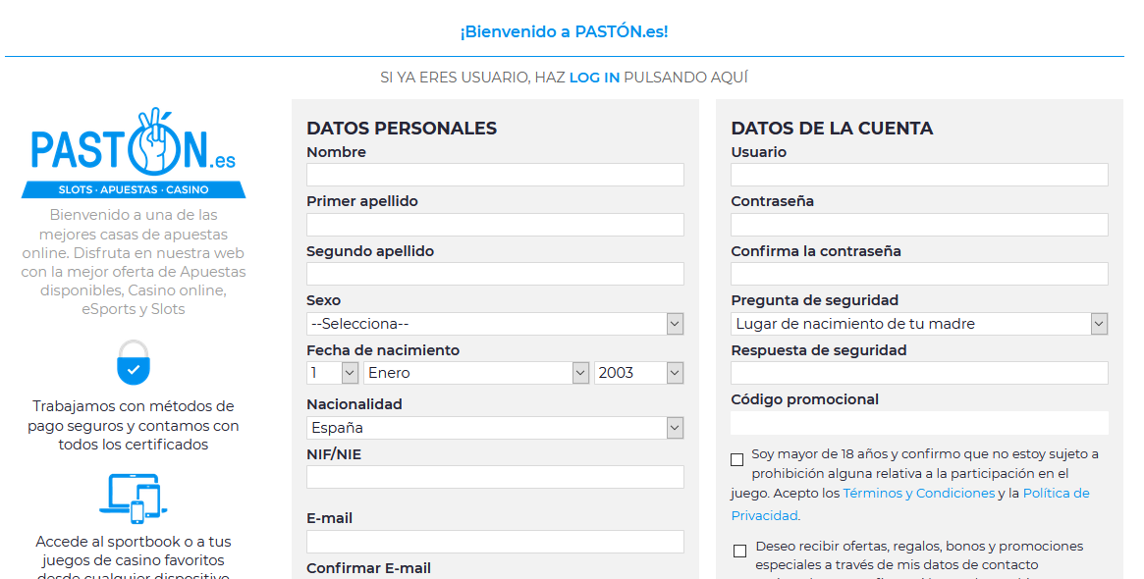Click the Segundo apellido input field
The image size is (1144, 579).
[x=495, y=274]
